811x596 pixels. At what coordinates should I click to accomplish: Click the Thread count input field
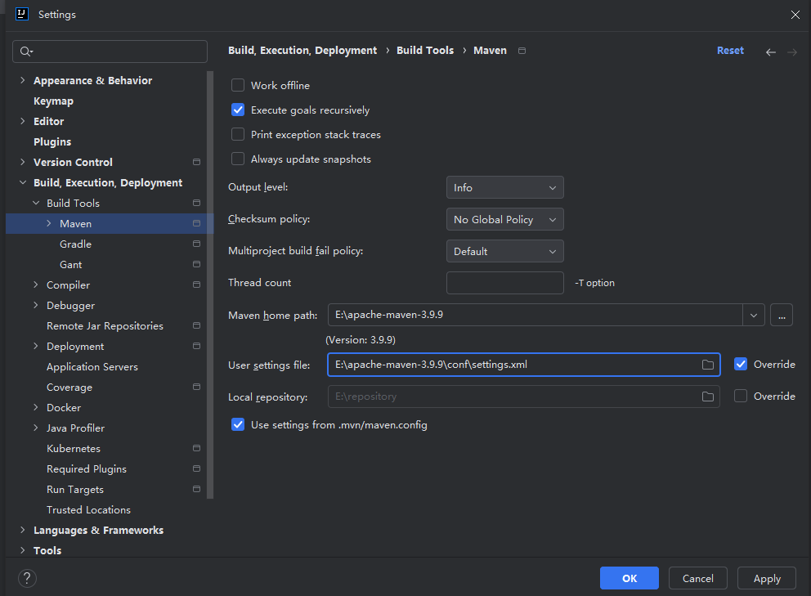(504, 283)
